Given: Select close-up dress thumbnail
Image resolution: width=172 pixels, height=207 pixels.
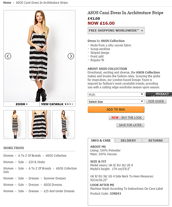Looking at the screenshot, I should (39, 125).
